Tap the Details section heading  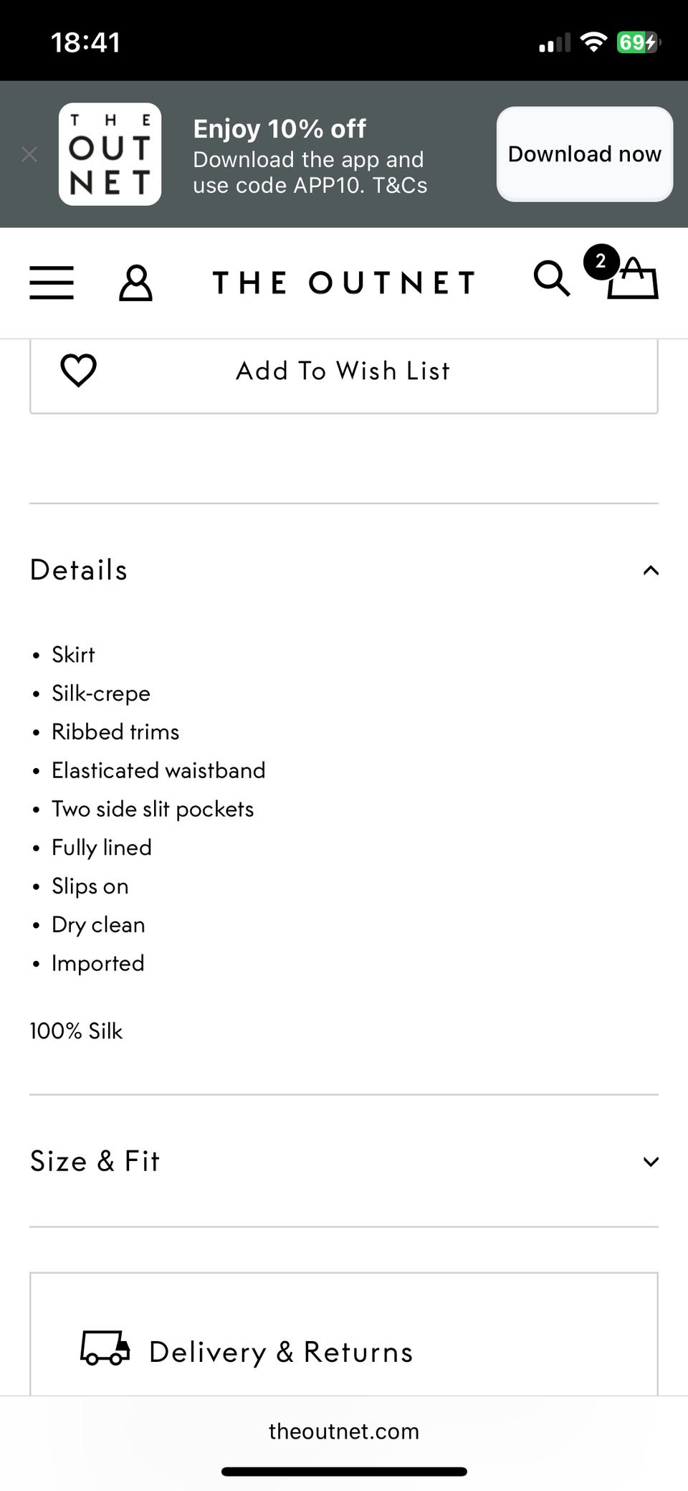[x=79, y=570]
